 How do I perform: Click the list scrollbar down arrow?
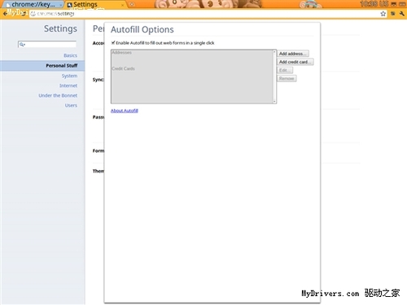click(x=274, y=102)
